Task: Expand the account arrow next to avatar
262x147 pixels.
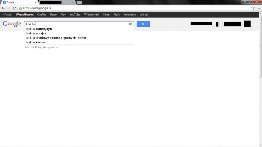Action: point(252,24)
